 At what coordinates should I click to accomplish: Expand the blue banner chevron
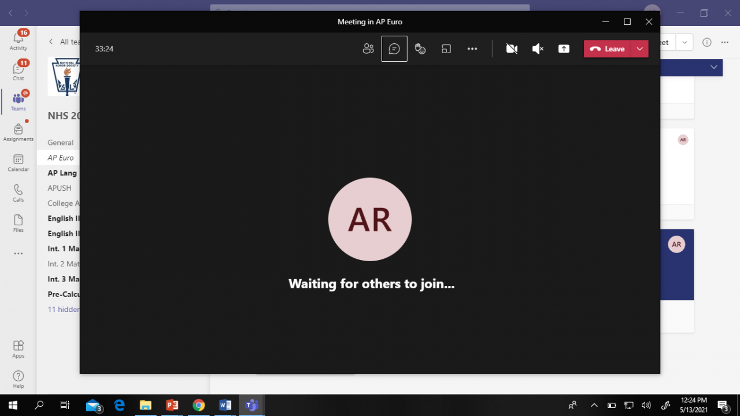point(714,67)
